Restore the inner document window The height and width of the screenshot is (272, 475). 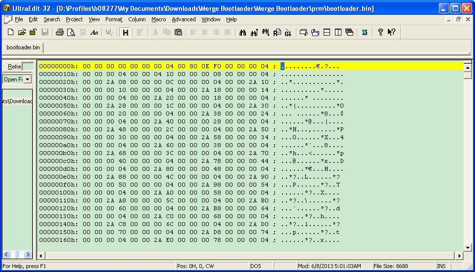[x=458, y=19]
